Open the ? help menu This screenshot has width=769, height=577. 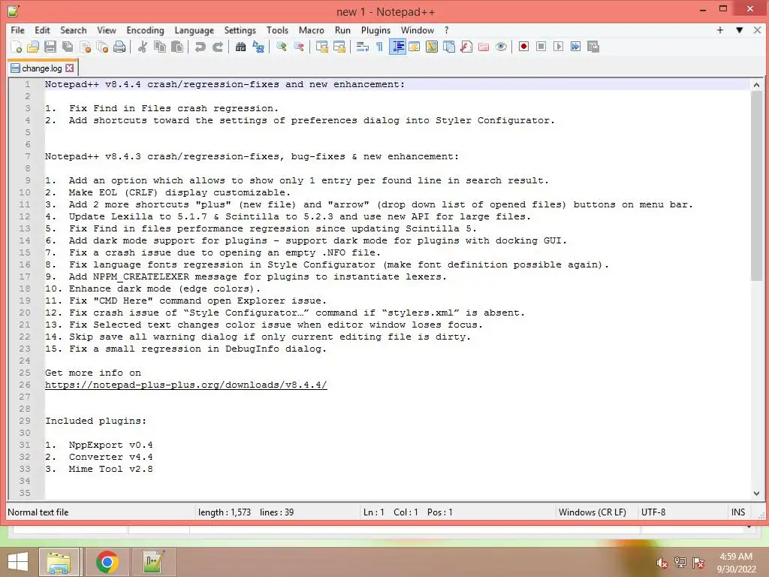pos(446,30)
